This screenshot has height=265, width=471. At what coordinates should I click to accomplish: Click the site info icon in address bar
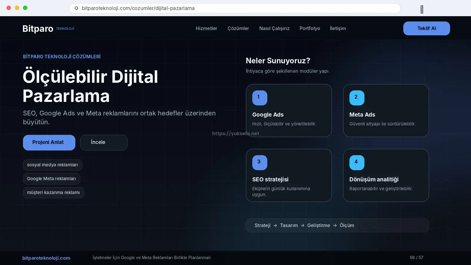point(76,8)
